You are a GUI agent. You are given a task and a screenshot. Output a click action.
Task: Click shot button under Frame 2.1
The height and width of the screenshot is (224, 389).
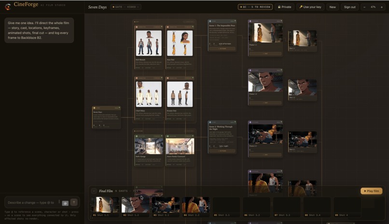coord(265,155)
